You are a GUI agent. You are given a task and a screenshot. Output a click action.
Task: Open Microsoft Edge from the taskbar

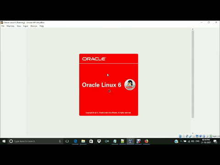click(75, 141)
